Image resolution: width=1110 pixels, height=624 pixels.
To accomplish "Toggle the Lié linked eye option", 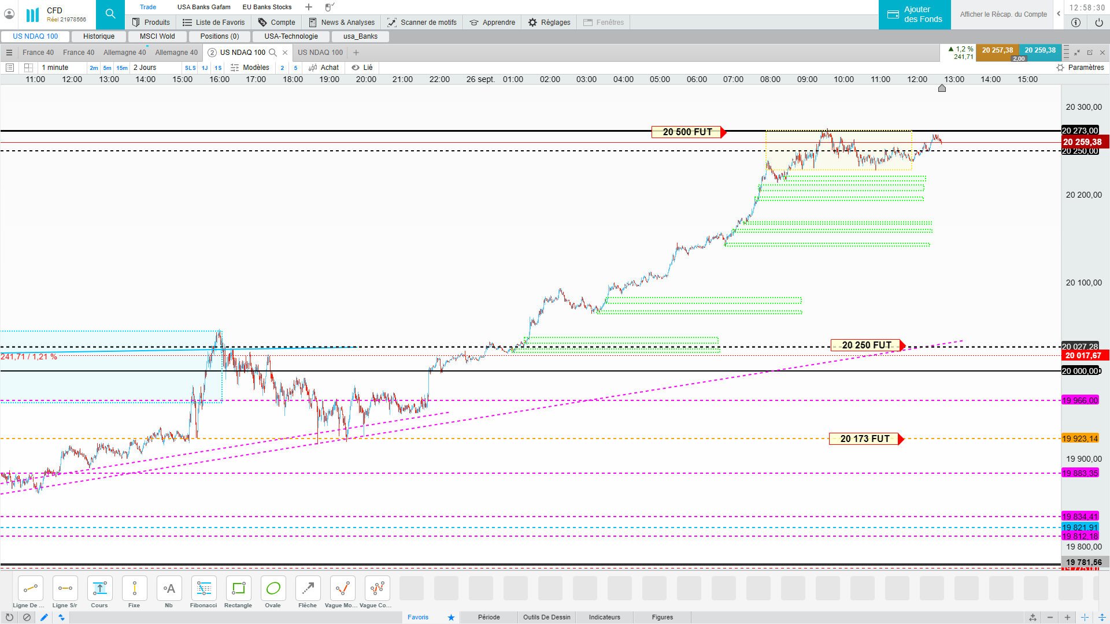I will (362, 68).
